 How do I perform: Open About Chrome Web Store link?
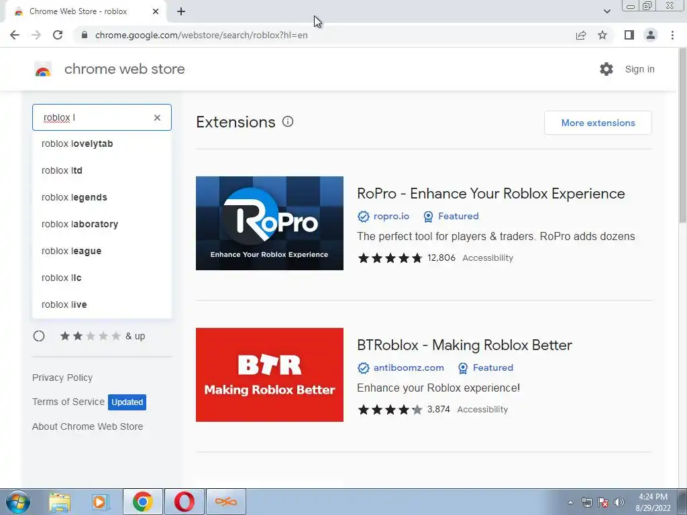pyautogui.click(x=88, y=426)
